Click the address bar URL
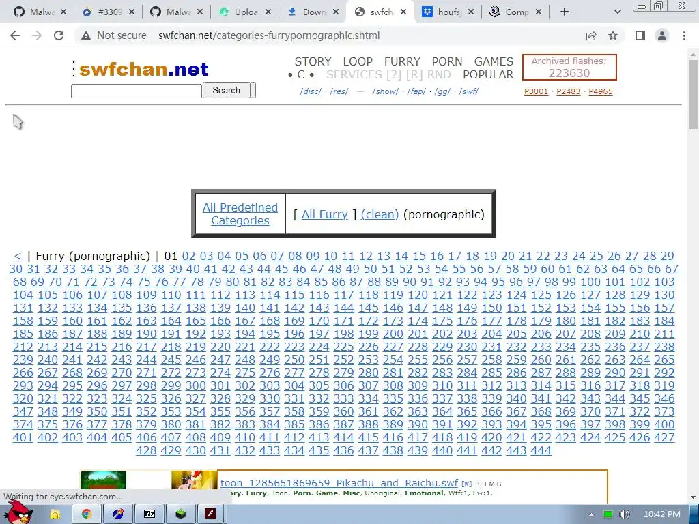 [x=269, y=35]
